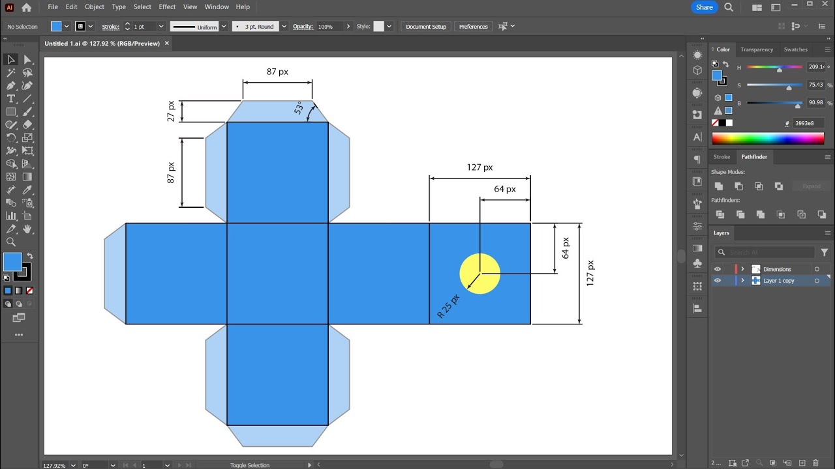Open the Layers filter funnel icon
Screen dimensions: 835x469
824,252
